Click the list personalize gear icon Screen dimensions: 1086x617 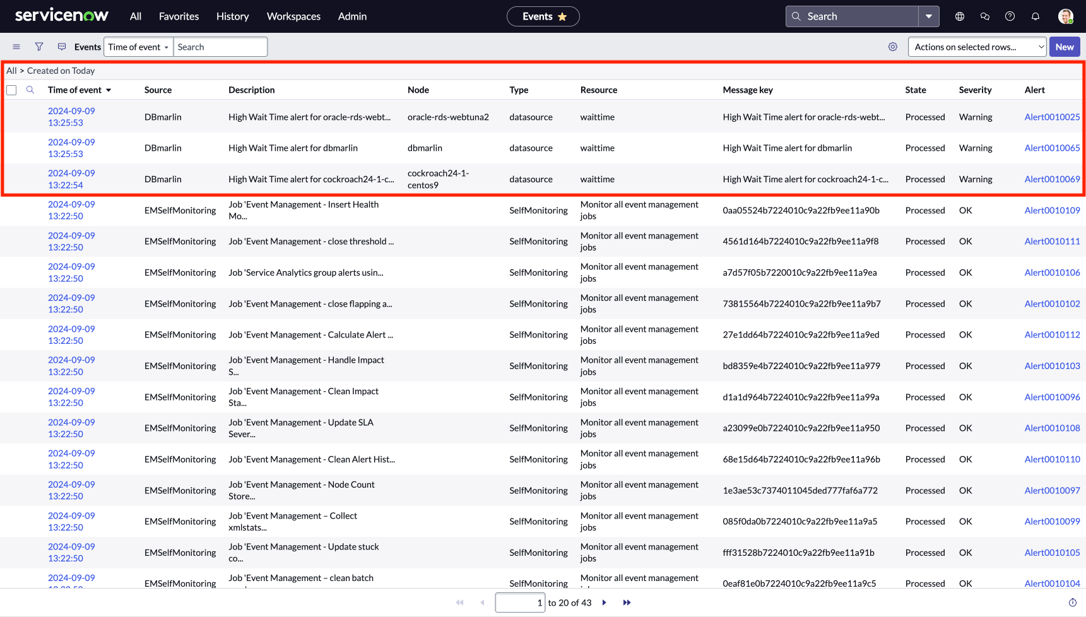click(893, 47)
